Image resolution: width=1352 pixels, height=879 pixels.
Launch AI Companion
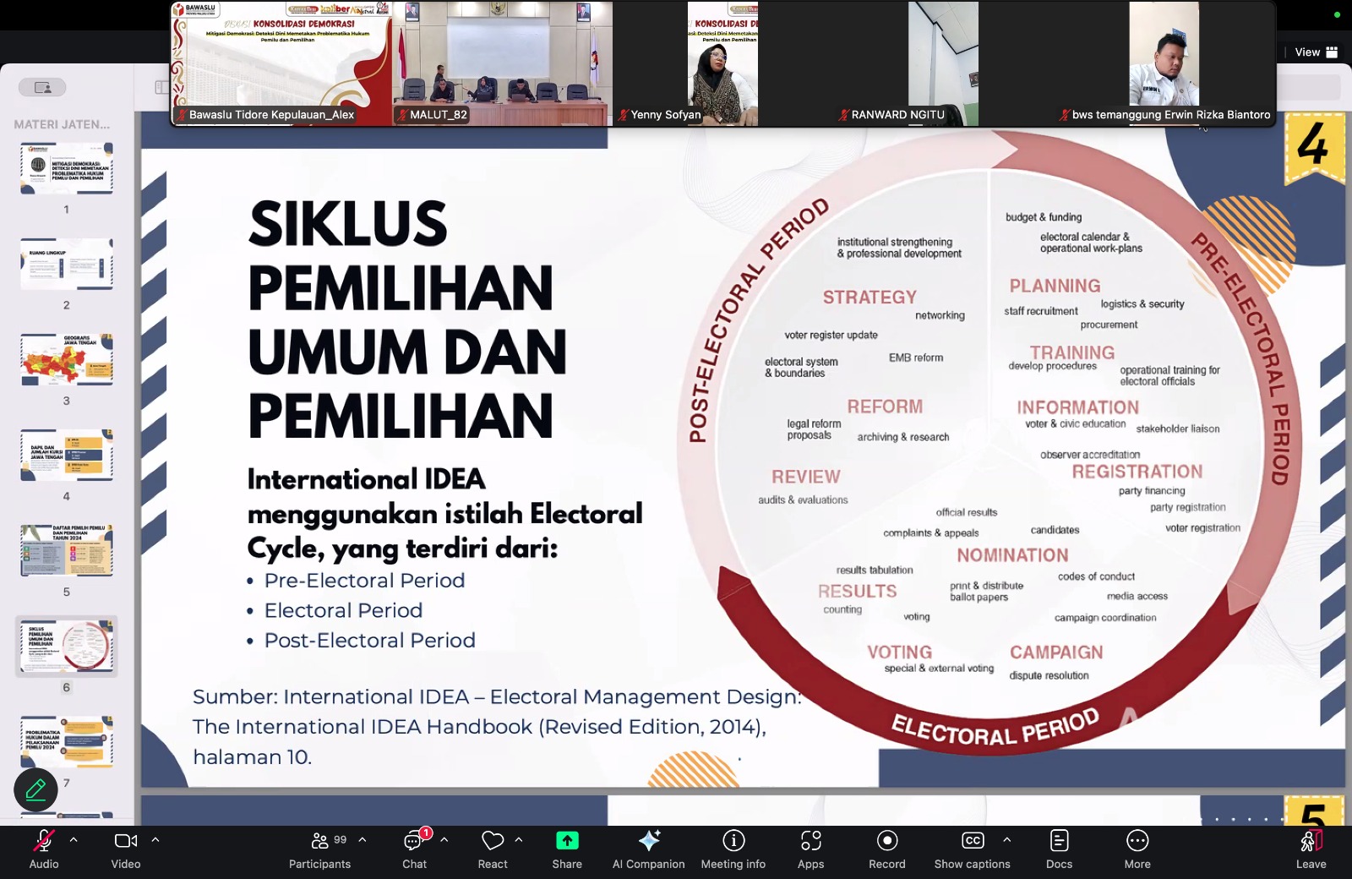click(649, 849)
